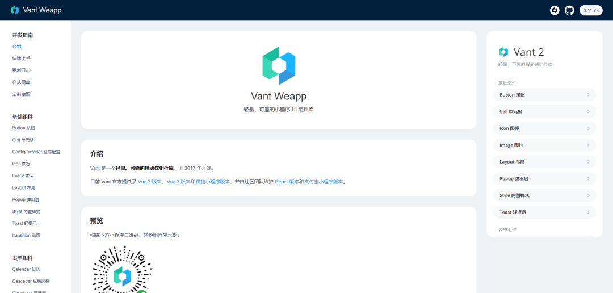The image size is (613, 293).
Task: Select 介绍 in the sidebar
Action: click(x=17, y=47)
